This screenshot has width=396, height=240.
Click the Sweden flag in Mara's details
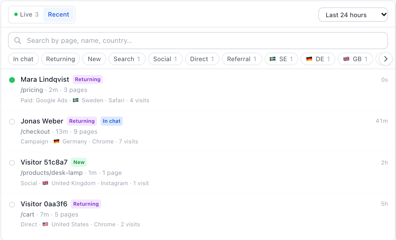click(x=76, y=100)
